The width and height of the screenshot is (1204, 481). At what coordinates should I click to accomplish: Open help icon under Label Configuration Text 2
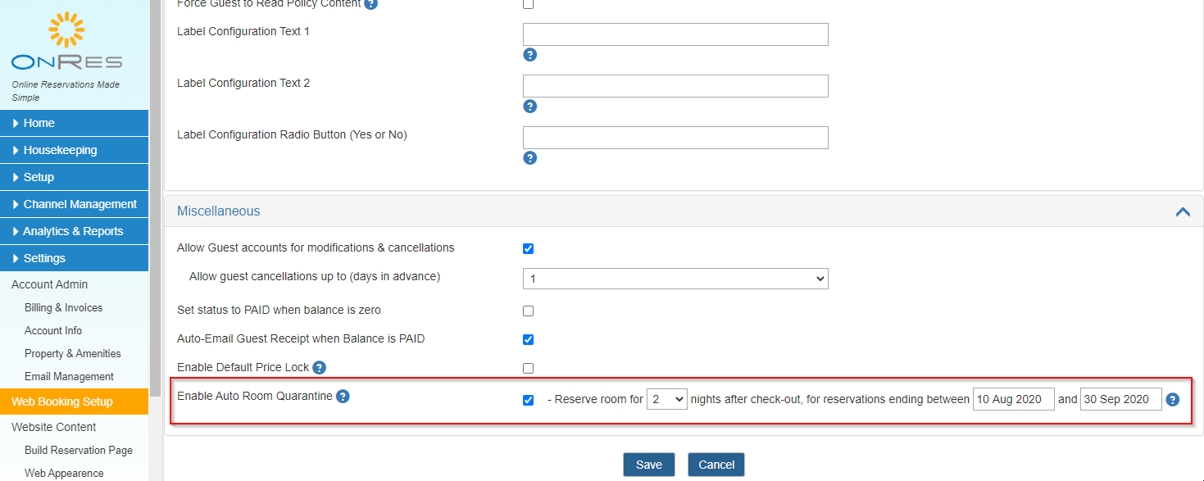tap(529, 107)
